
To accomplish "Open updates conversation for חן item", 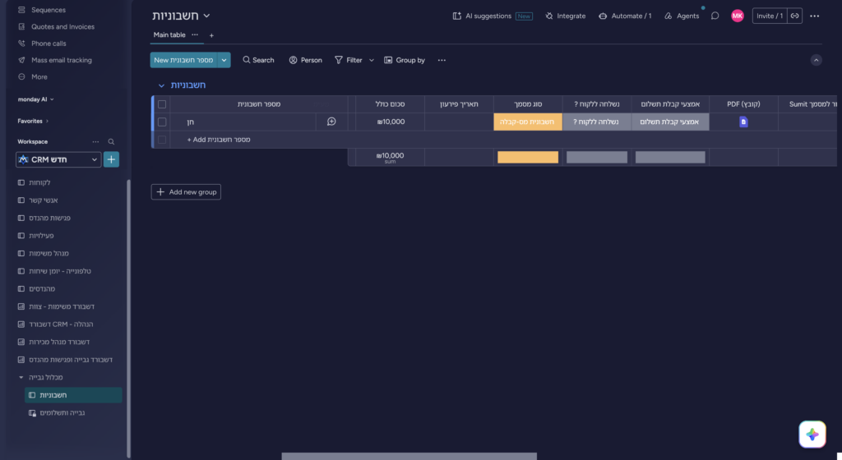I will [x=331, y=122].
